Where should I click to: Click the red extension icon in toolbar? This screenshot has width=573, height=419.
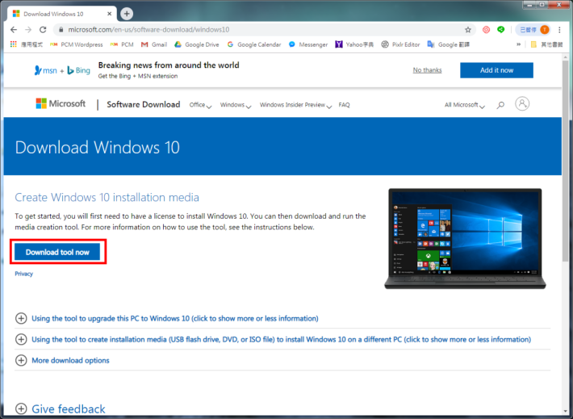coord(486,30)
